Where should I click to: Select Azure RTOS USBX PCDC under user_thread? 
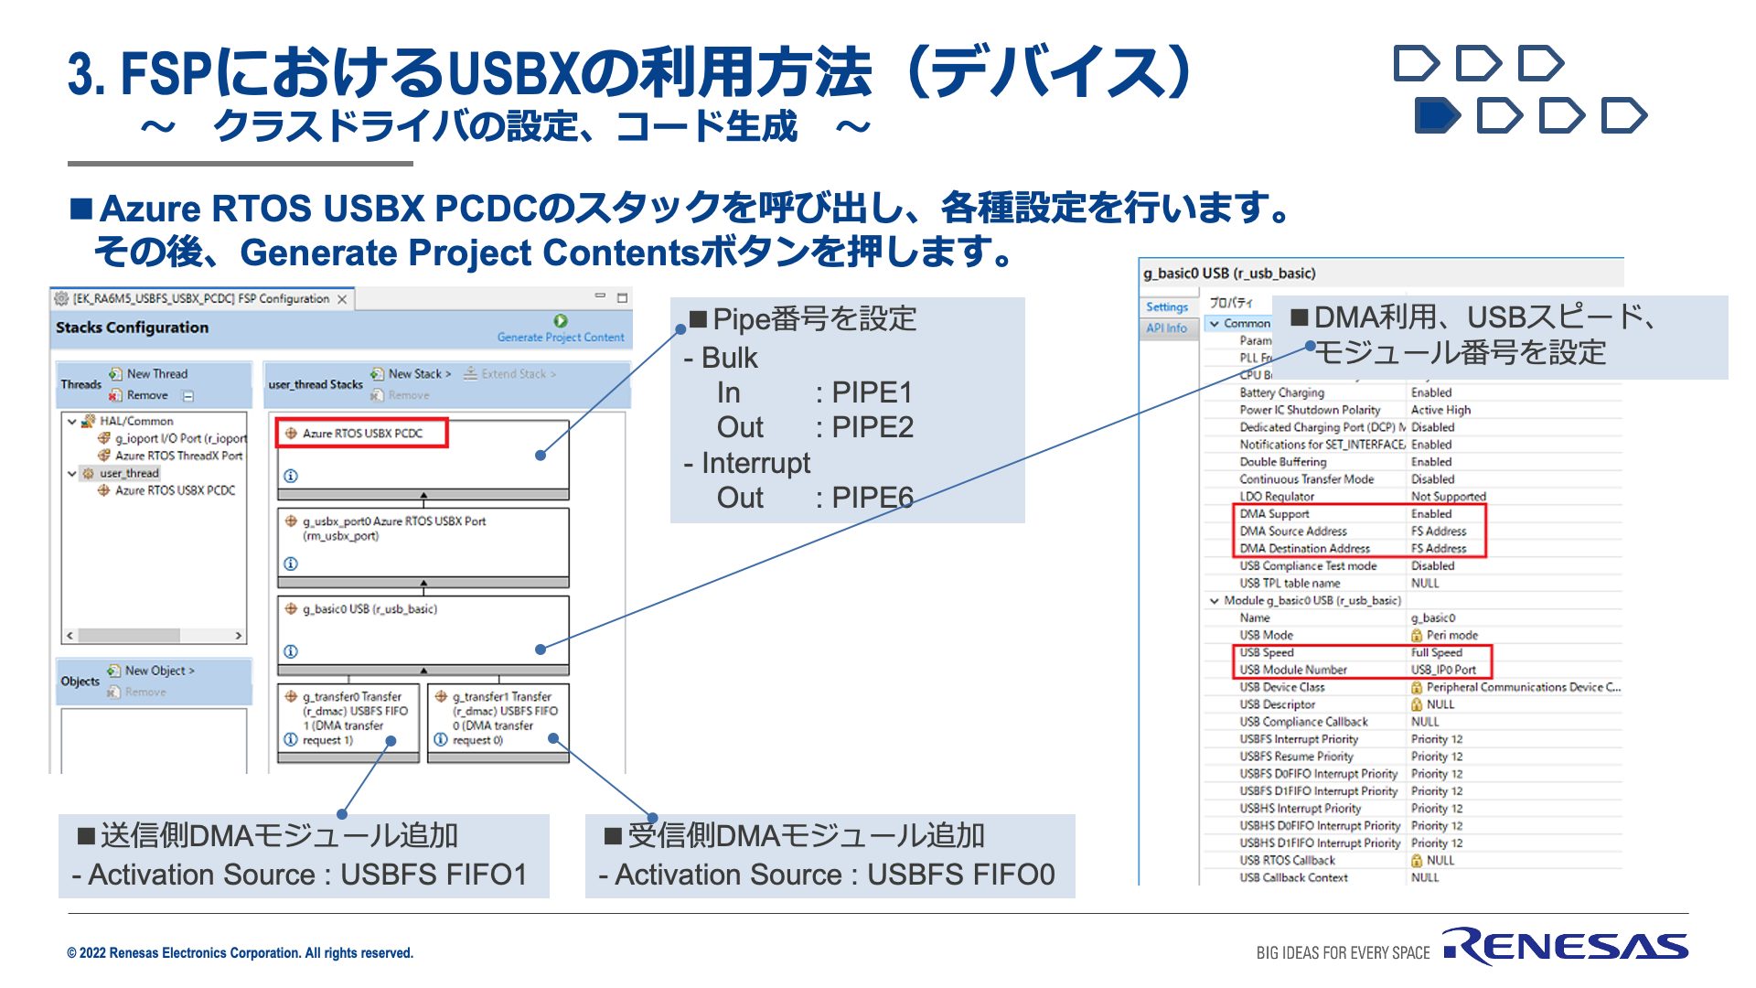[x=166, y=491]
